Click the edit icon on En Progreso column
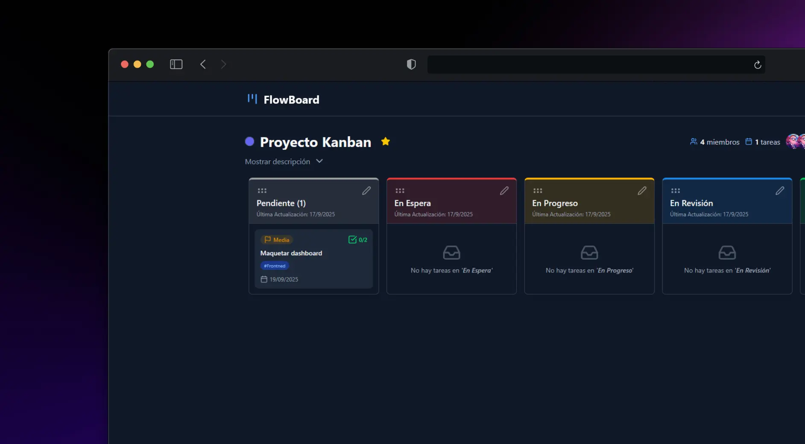This screenshot has height=444, width=805. [x=643, y=190]
